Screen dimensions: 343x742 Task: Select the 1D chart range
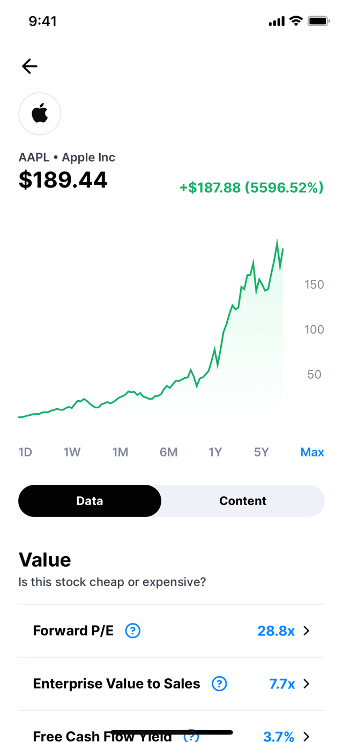[x=25, y=452]
